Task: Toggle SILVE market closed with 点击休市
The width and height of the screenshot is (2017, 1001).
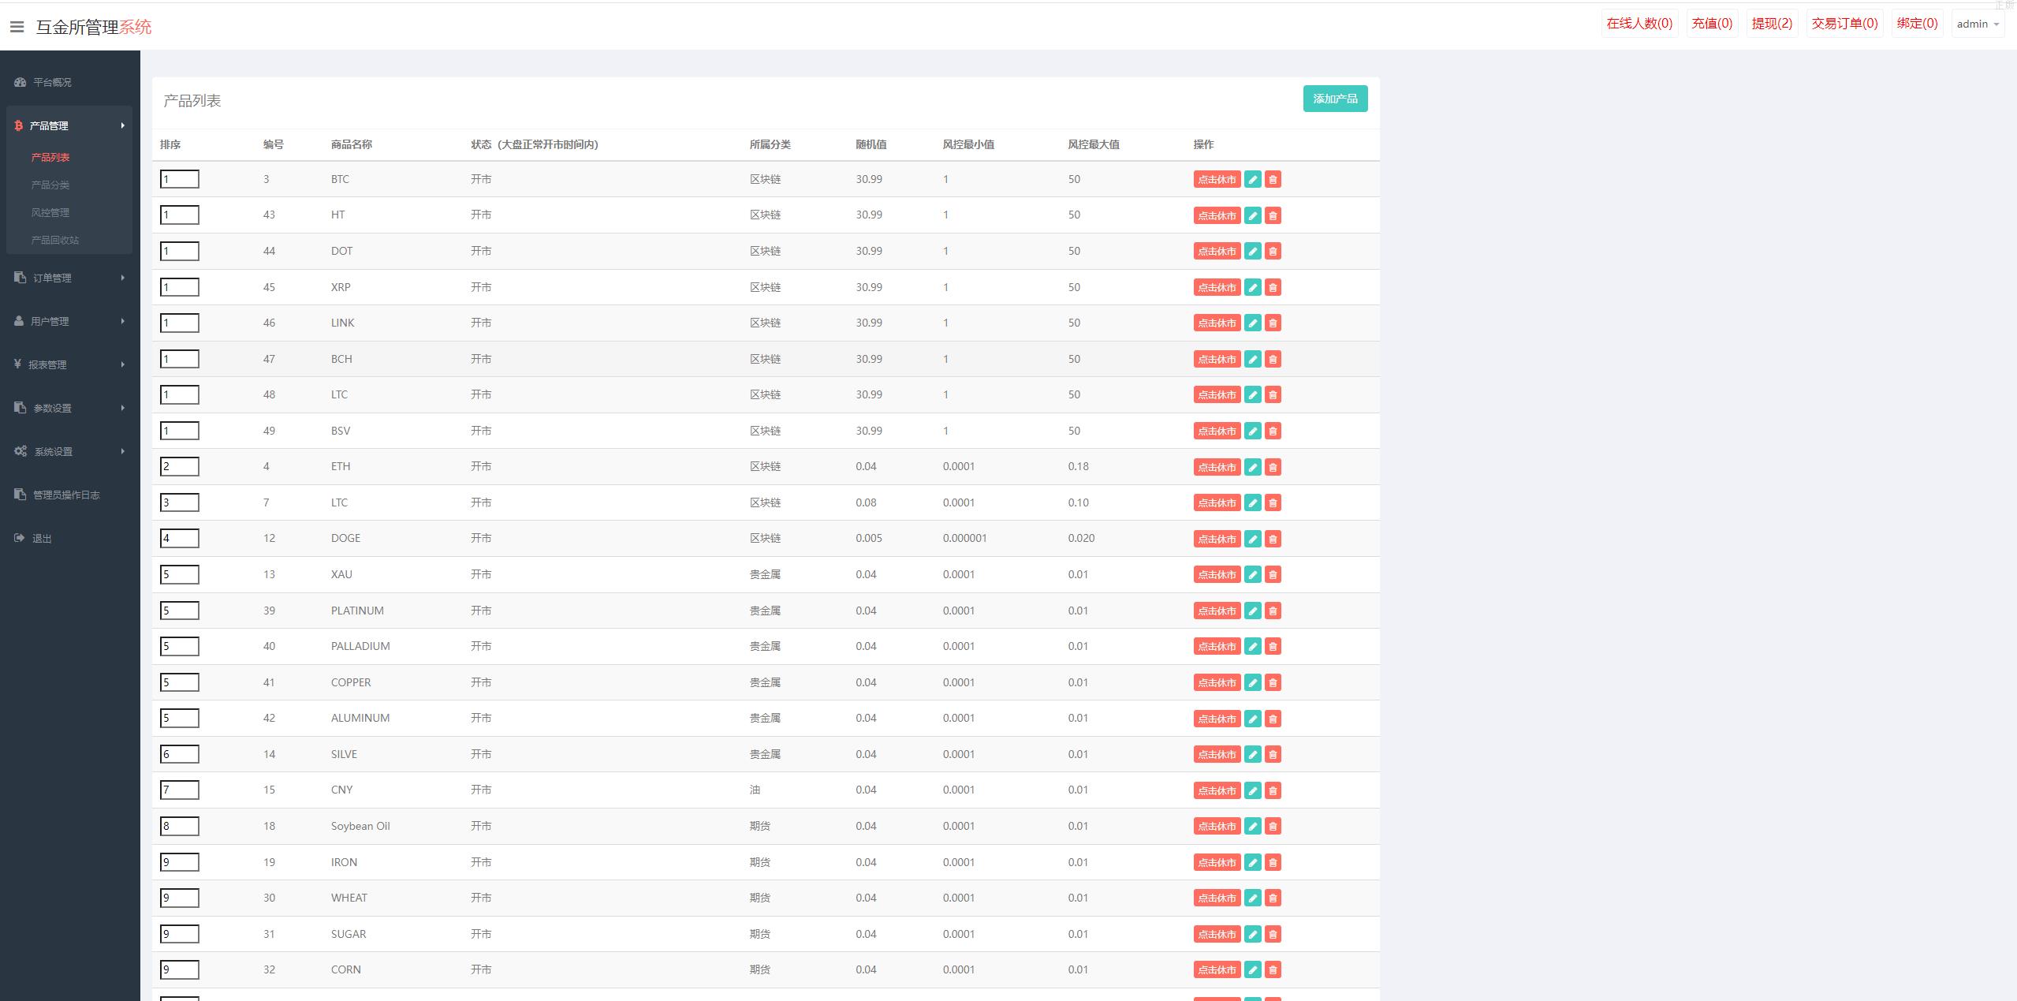Action: click(x=1216, y=755)
